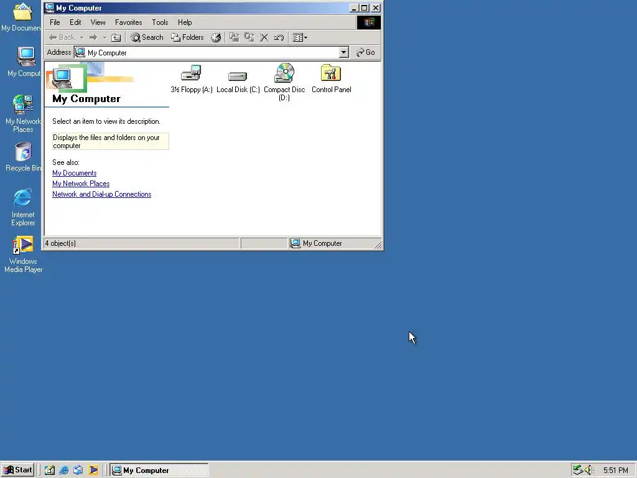This screenshot has height=478, width=637.
Task: Select the Local Disk (C:) icon
Action: click(238, 82)
